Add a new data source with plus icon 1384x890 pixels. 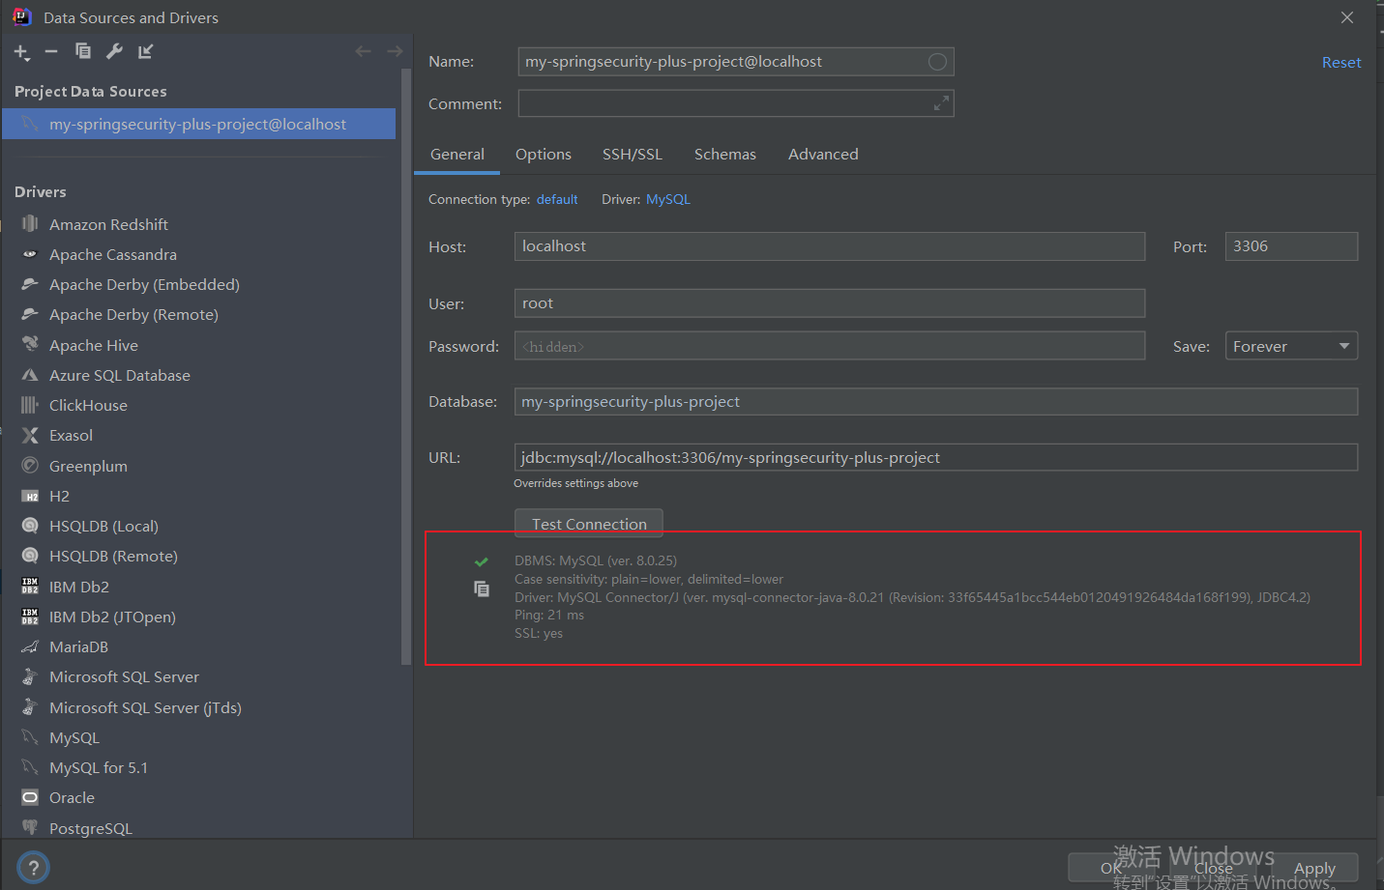click(x=22, y=51)
